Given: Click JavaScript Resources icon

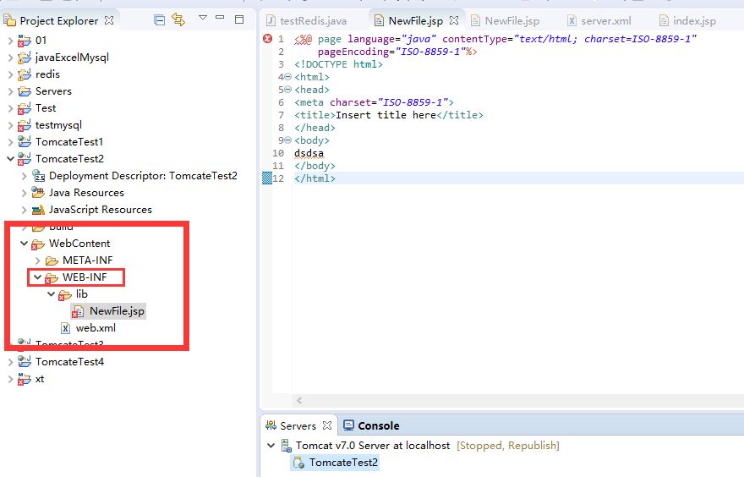Looking at the screenshot, I should [x=38, y=210].
